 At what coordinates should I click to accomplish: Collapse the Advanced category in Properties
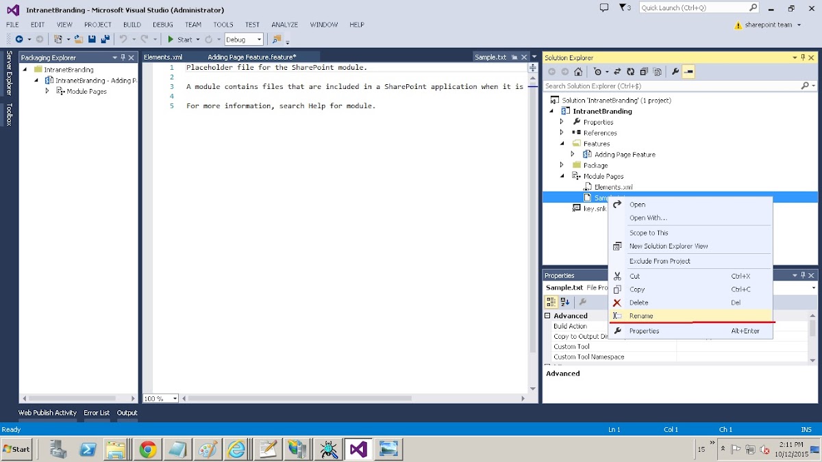click(548, 316)
